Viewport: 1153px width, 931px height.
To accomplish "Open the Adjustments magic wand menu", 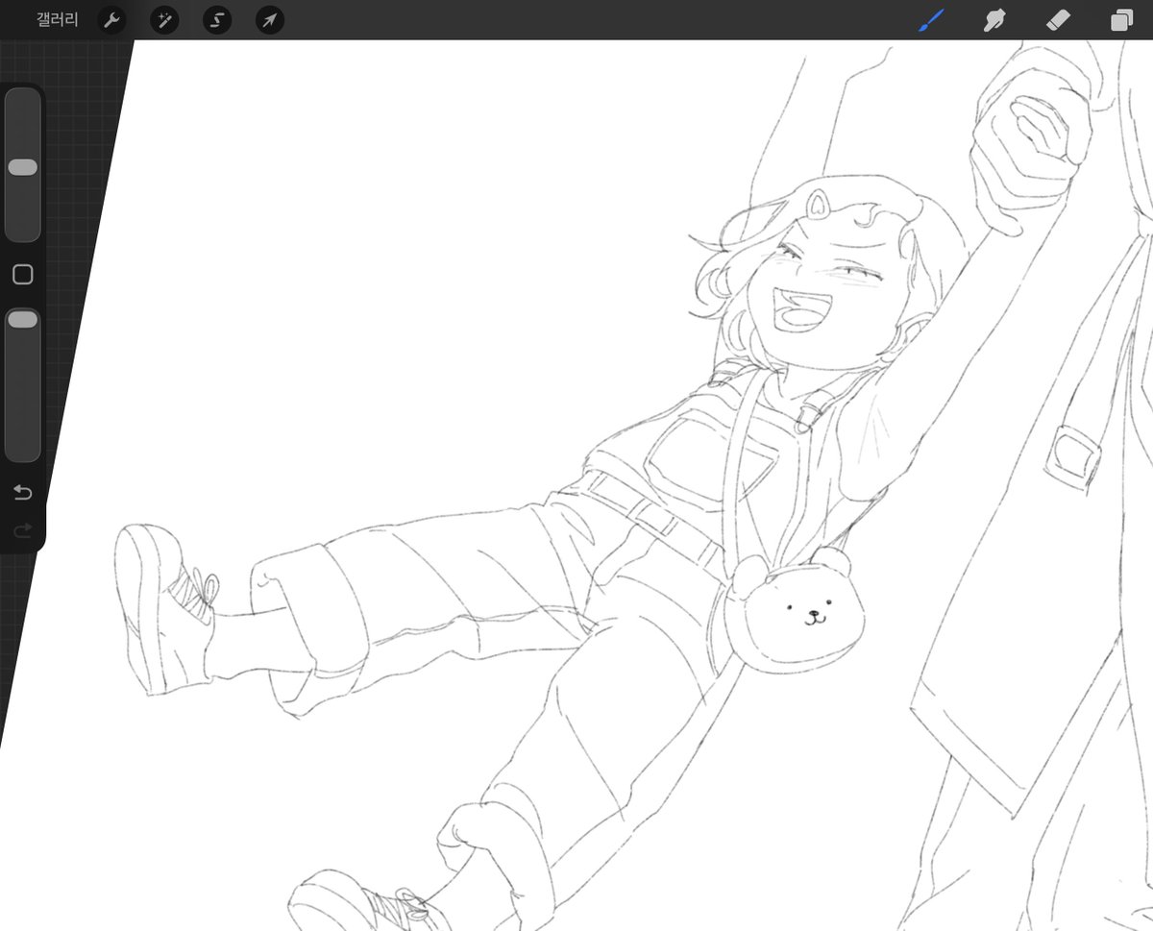I will pyautogui.click(x=164, y=20).
